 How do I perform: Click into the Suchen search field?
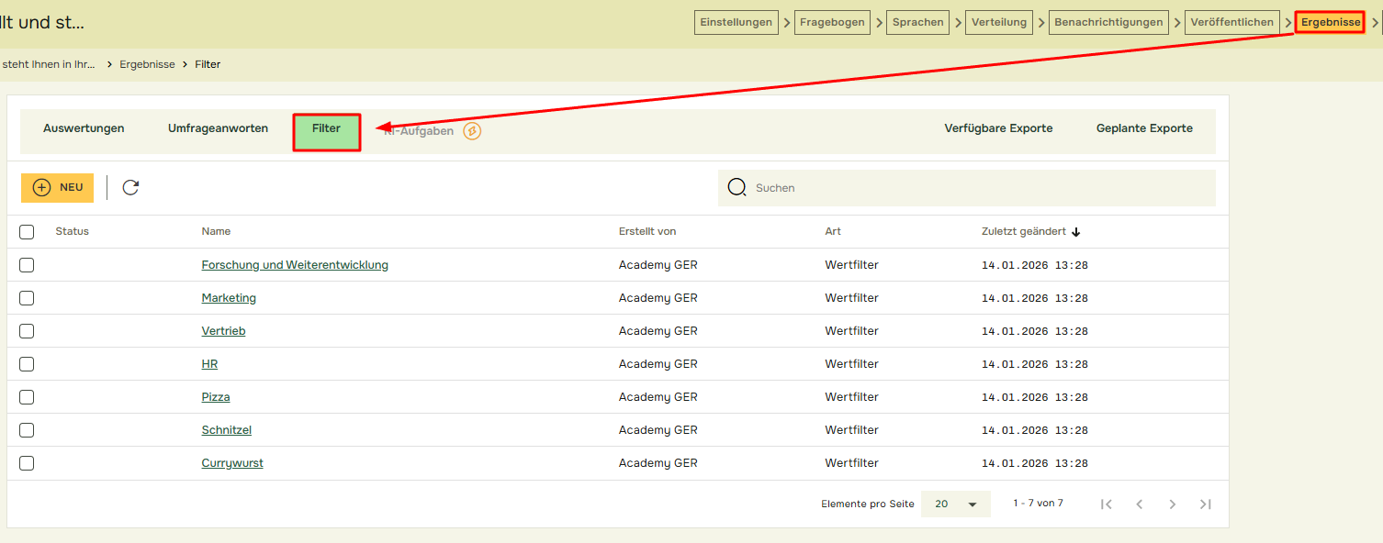[x=973, y=187]
